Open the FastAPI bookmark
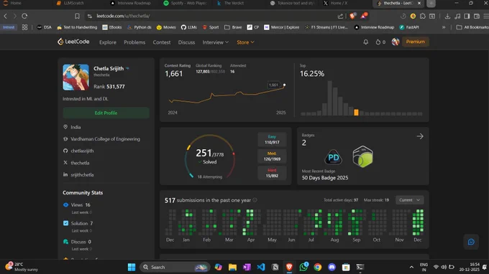This screenshot has height=274, width=489. tap(409, 27)
